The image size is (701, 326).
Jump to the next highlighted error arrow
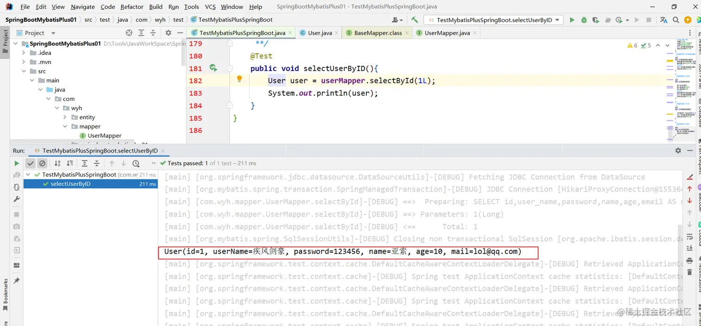[x=668, y=45]
